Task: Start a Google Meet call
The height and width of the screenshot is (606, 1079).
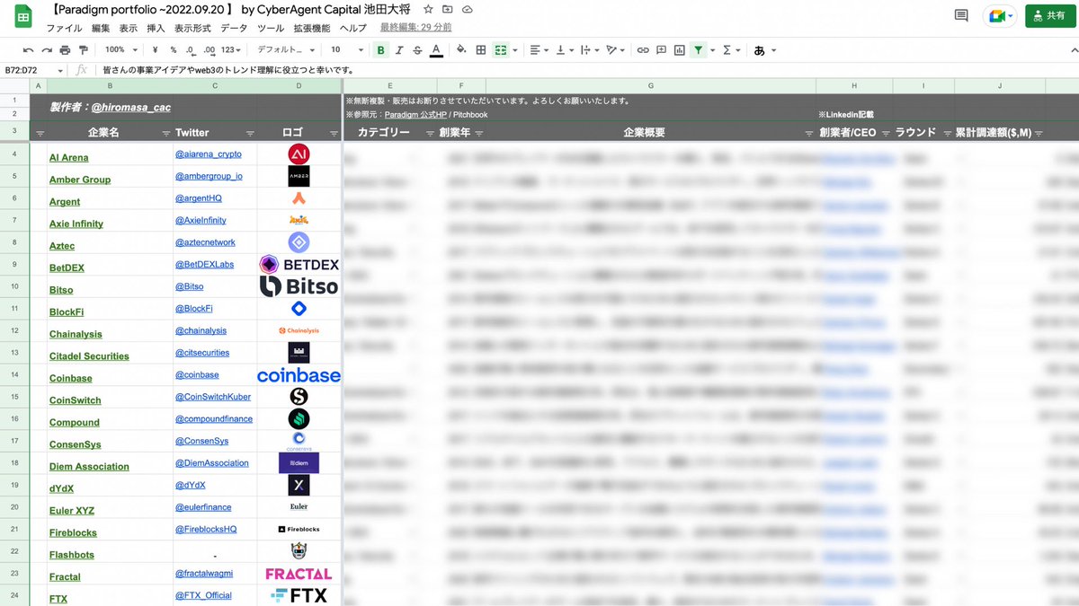Action: coord(999,16)
